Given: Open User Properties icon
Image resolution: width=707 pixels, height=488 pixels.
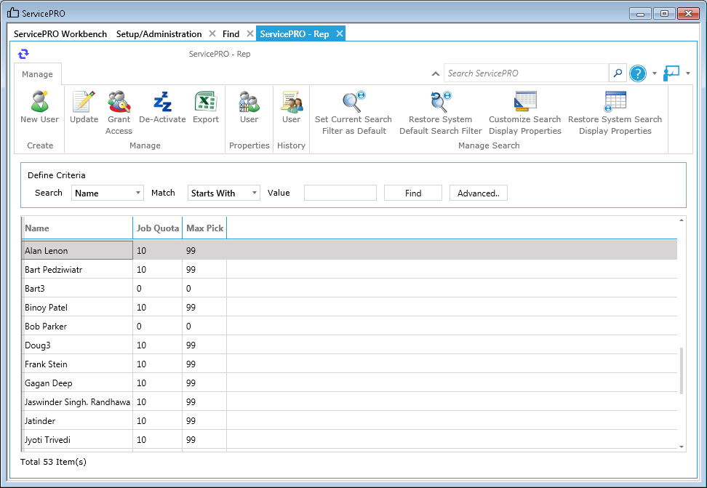Looking at the screenshot, I should click(249, 102).
